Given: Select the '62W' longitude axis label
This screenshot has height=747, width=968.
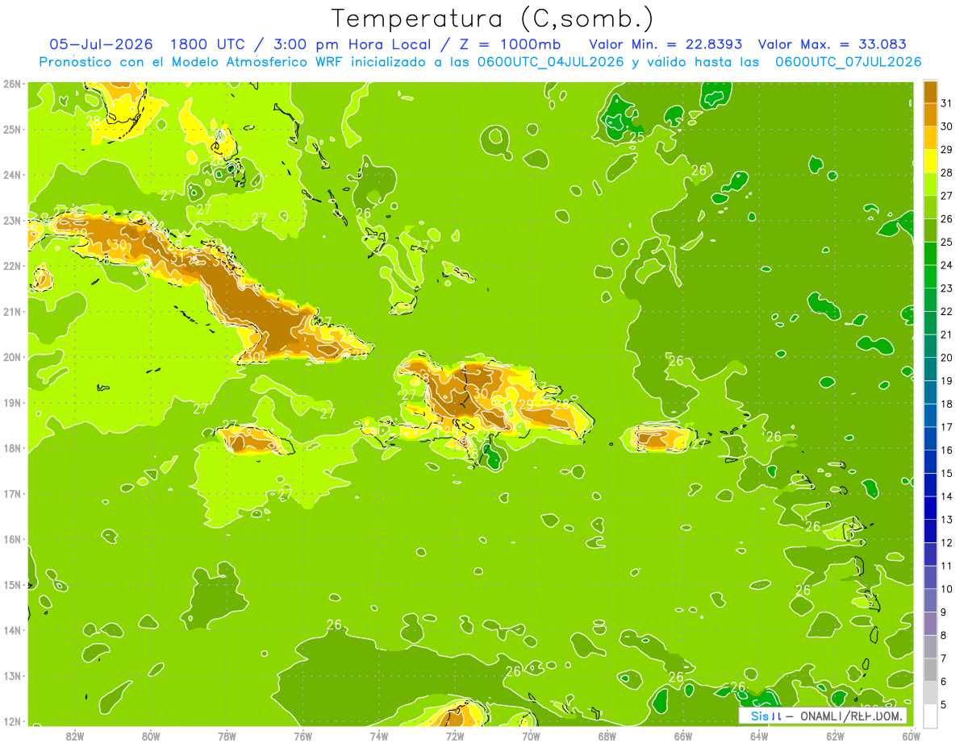Looking at the screenshot, I should tap(835, 736).
